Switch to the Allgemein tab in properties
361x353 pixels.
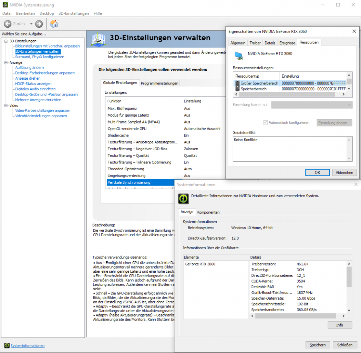(x=238, y=43)
